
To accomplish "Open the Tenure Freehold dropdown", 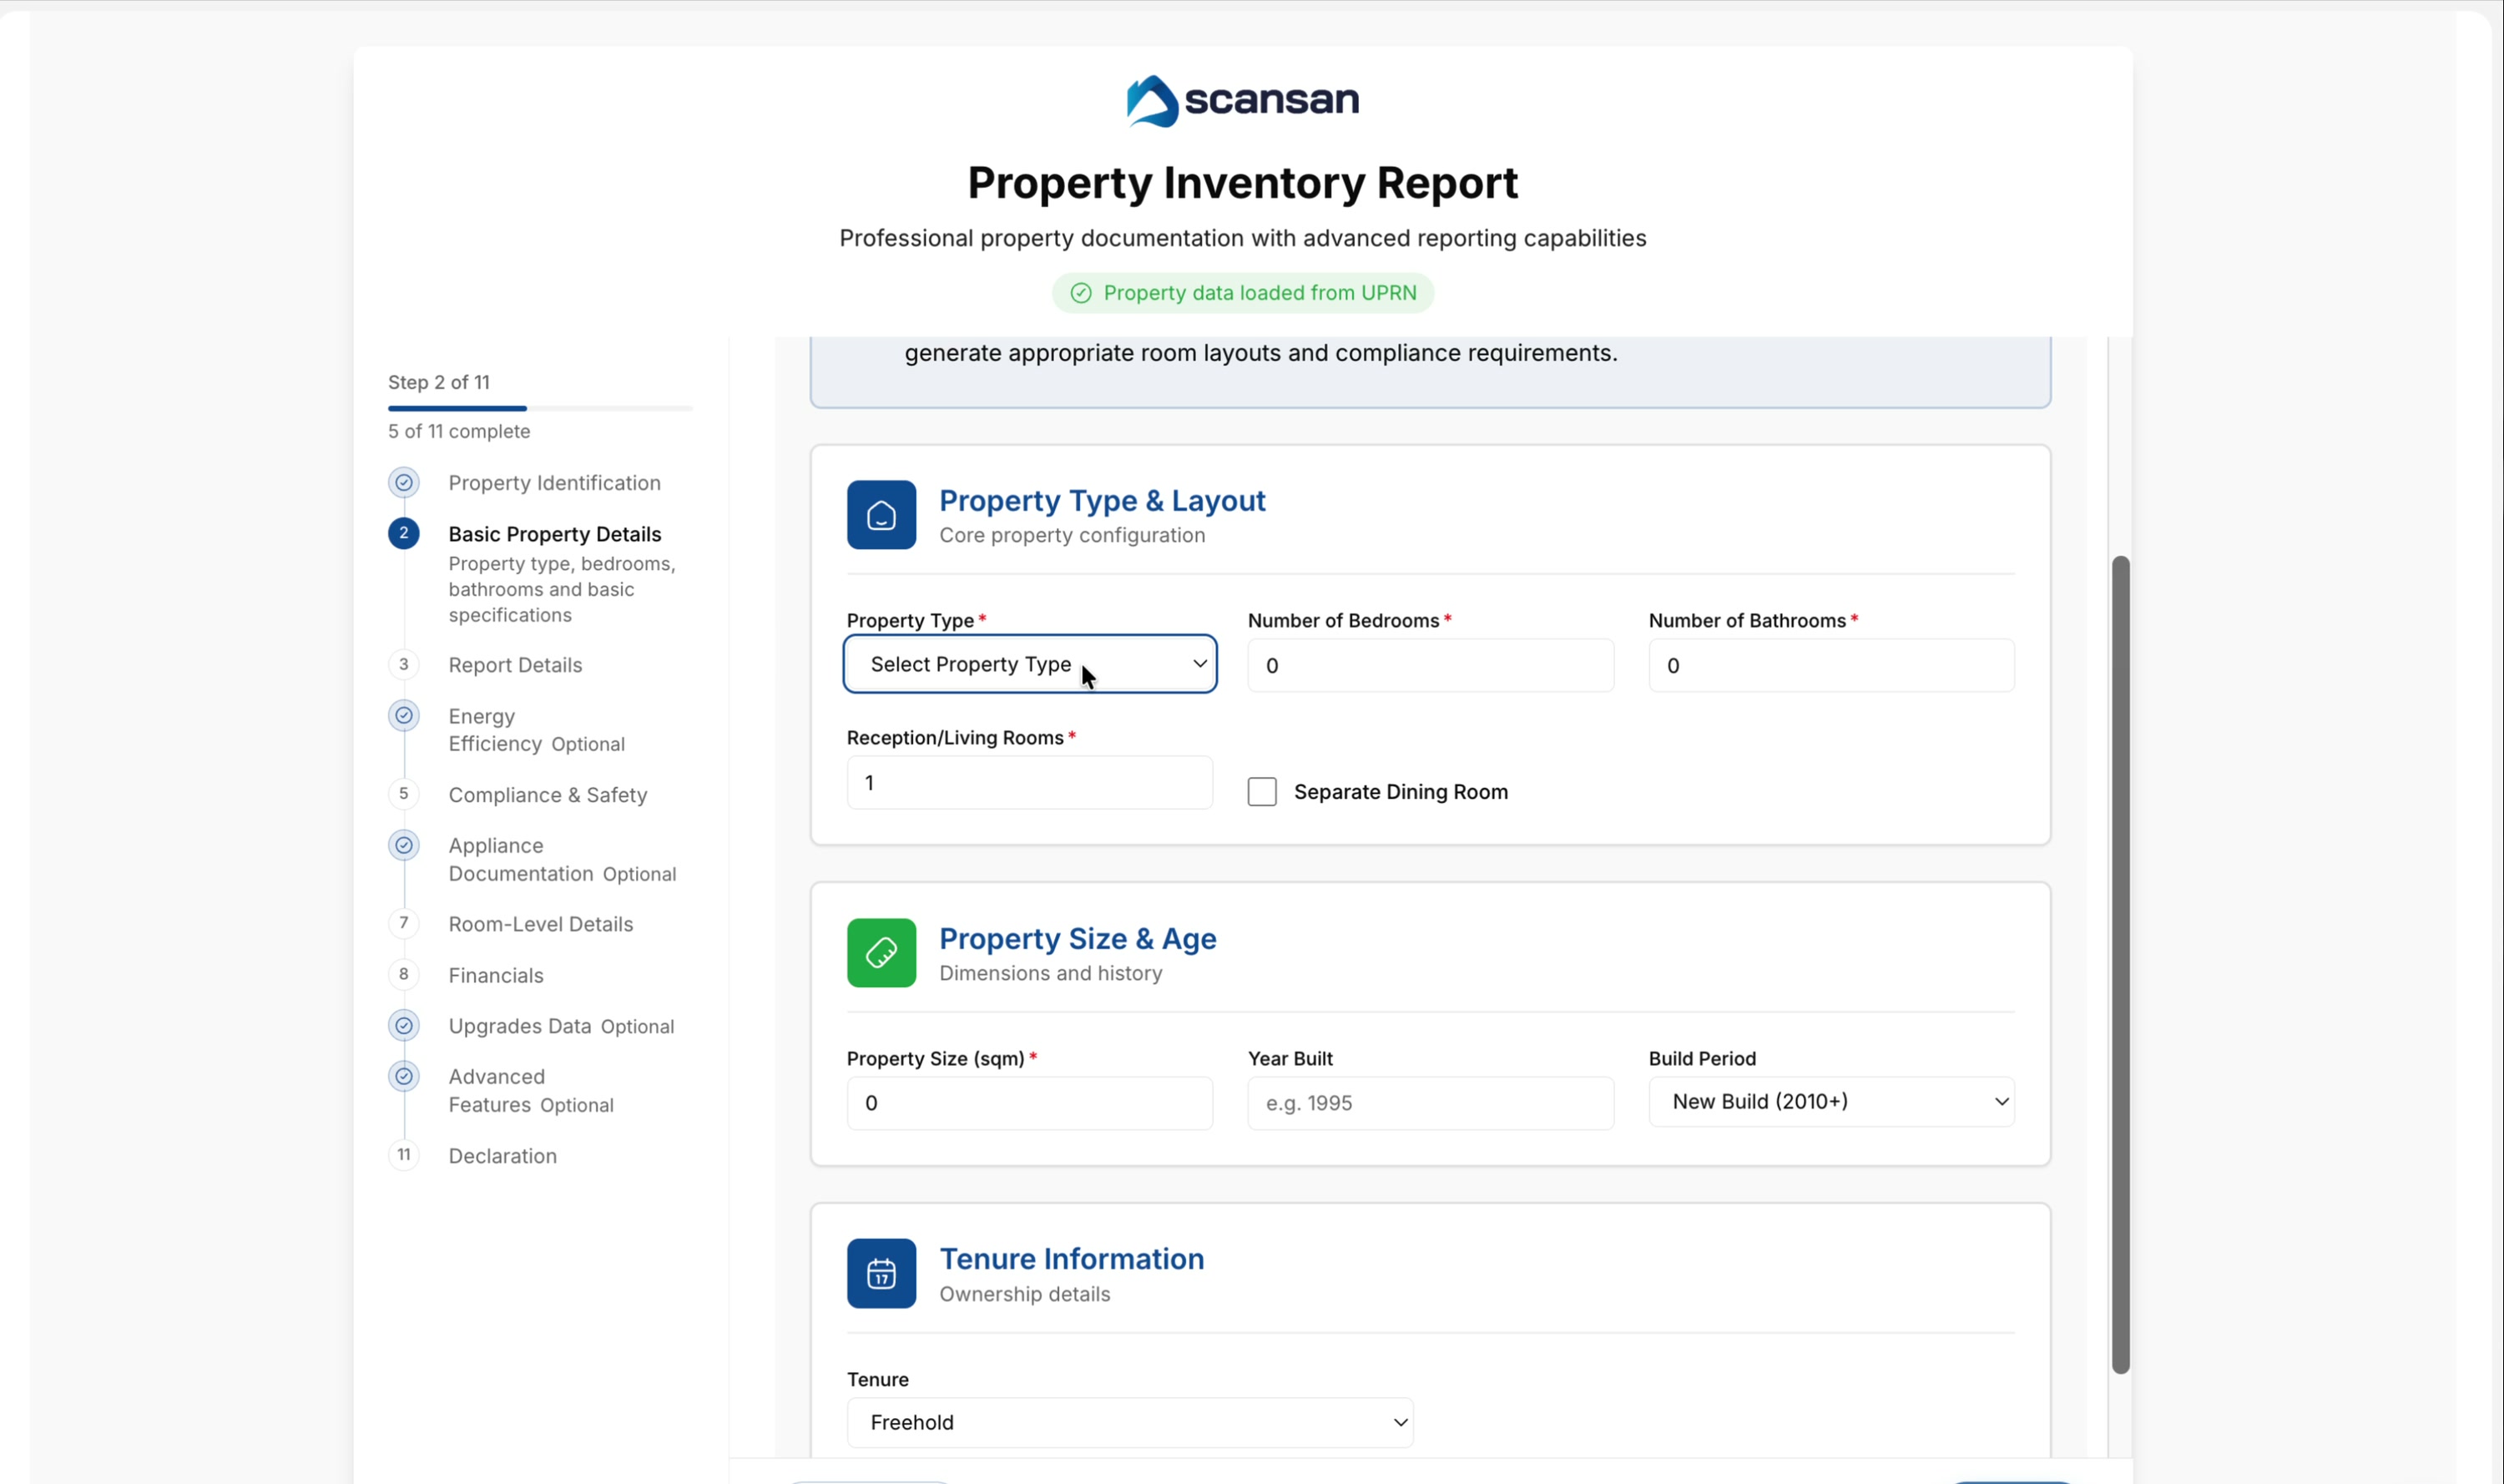I will (x=1130, y=1423).
